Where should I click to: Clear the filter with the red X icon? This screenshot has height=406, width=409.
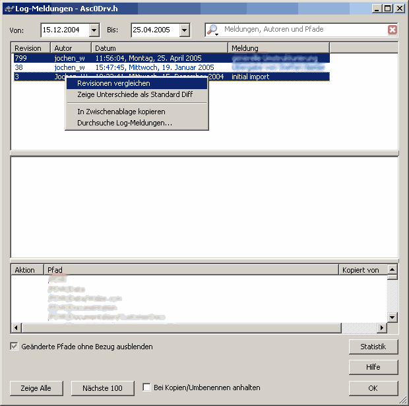point(393,30)
